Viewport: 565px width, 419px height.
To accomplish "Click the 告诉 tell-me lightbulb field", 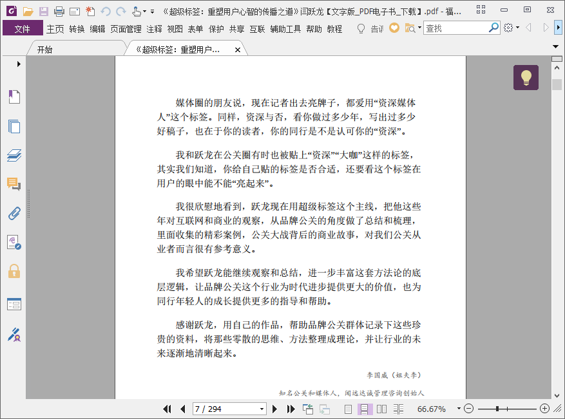I will (x=370, y=28).
